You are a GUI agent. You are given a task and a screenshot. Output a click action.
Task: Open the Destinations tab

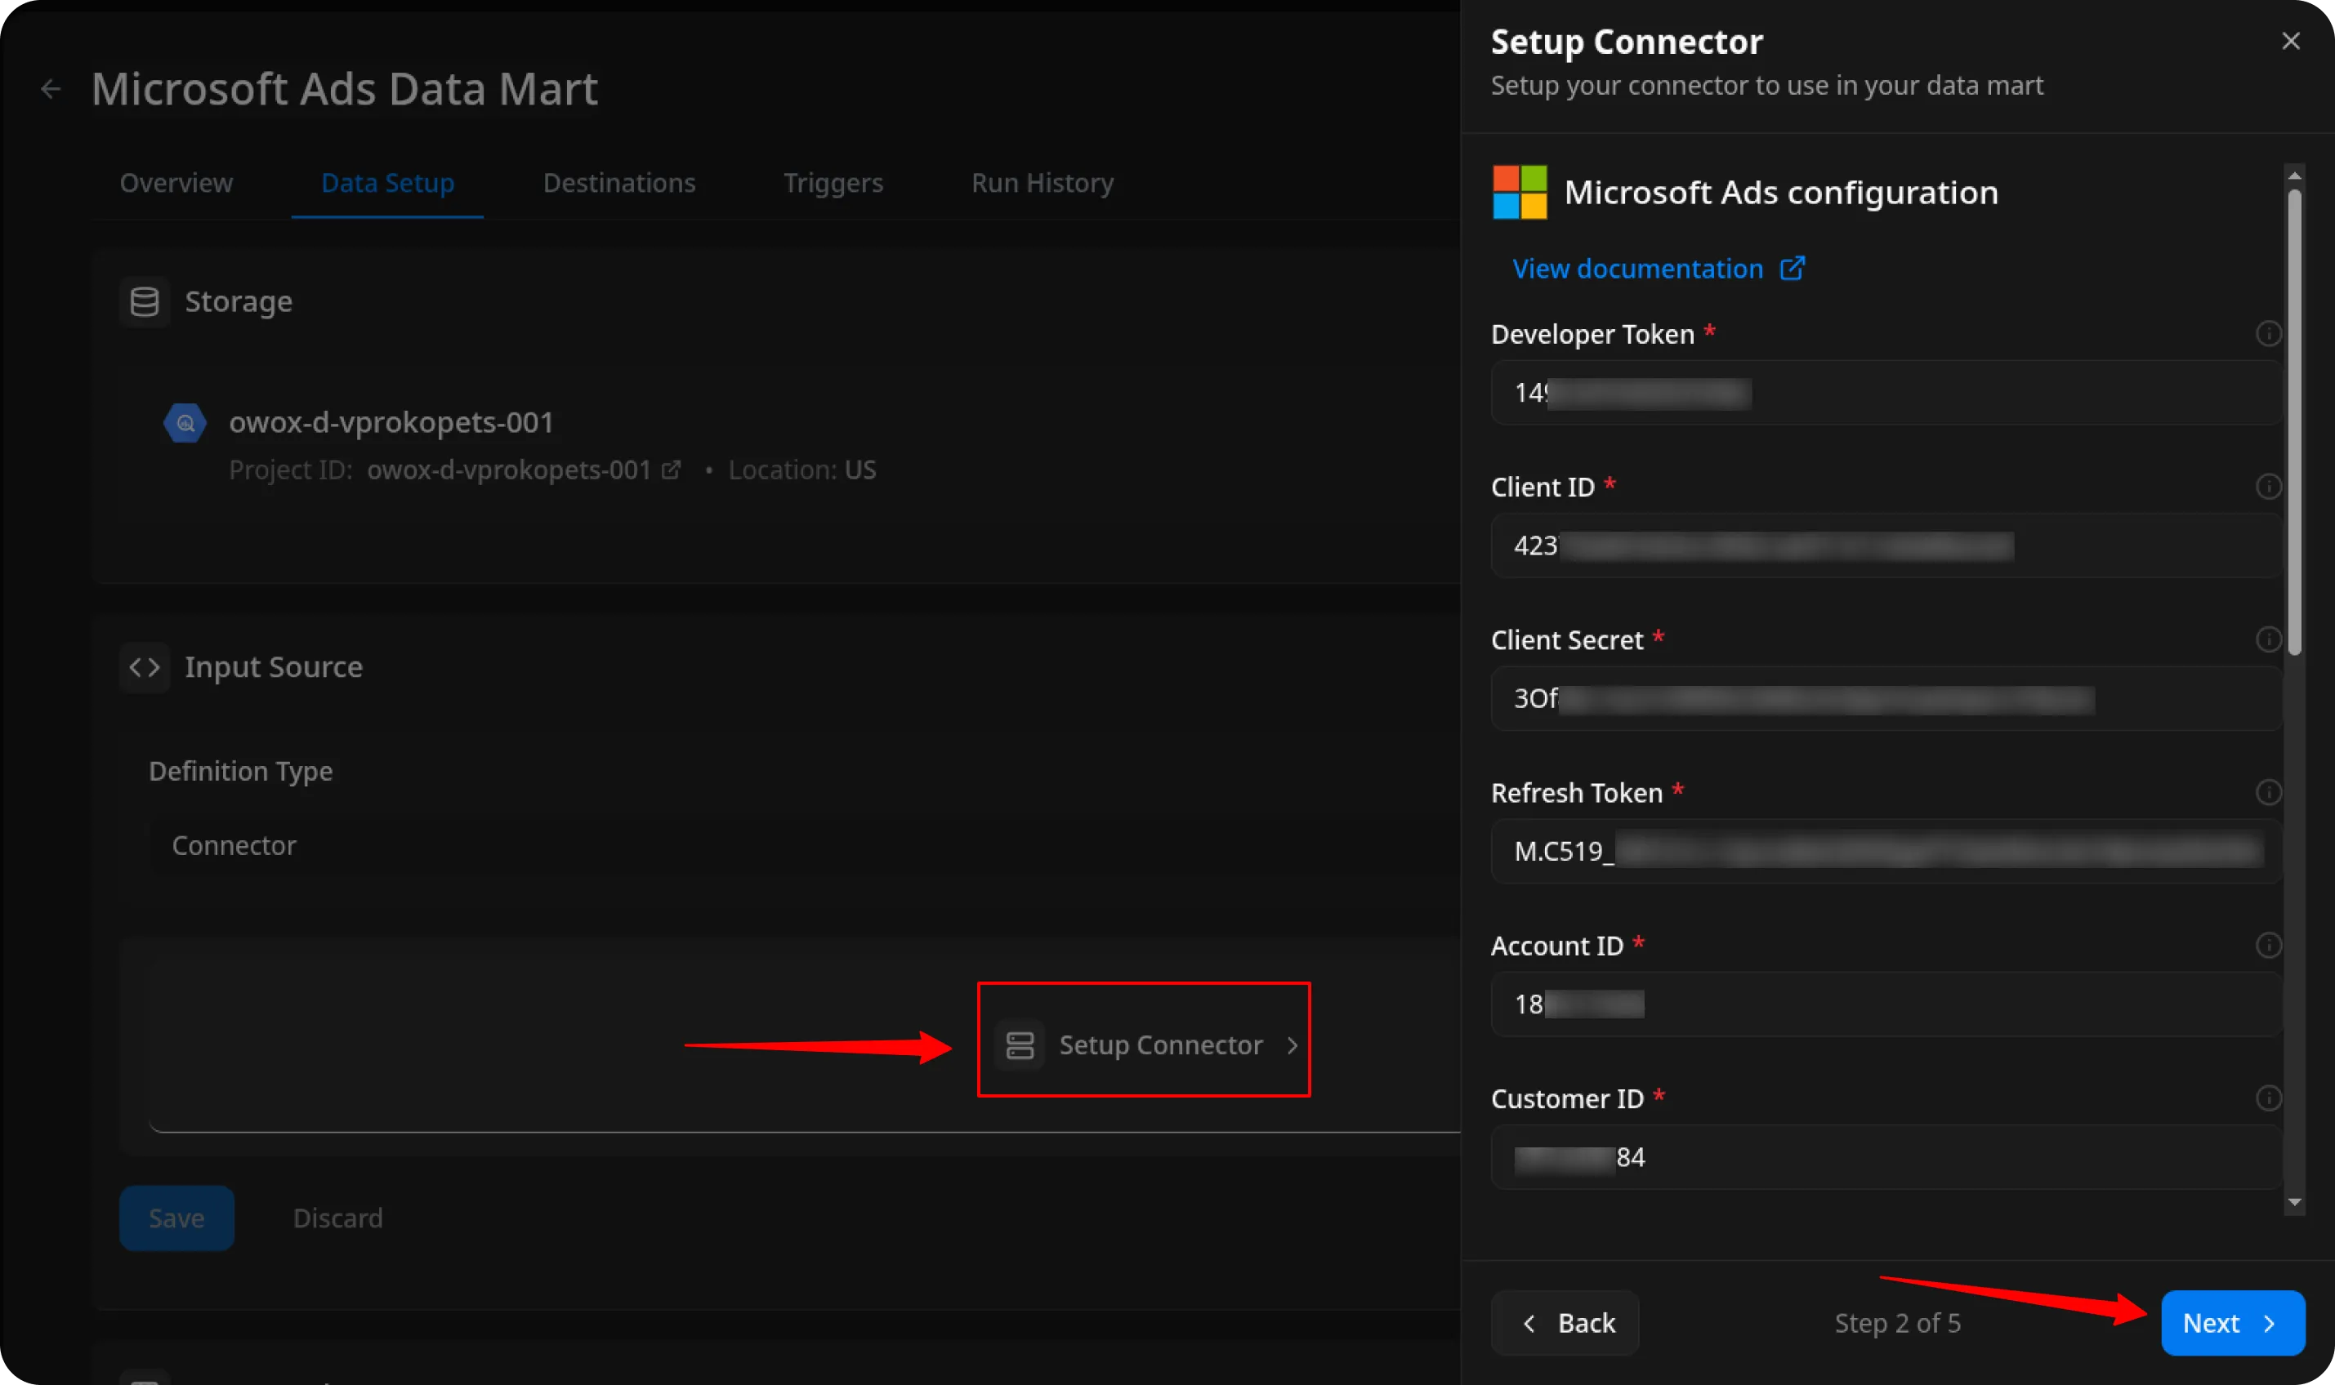coord(619,183)
